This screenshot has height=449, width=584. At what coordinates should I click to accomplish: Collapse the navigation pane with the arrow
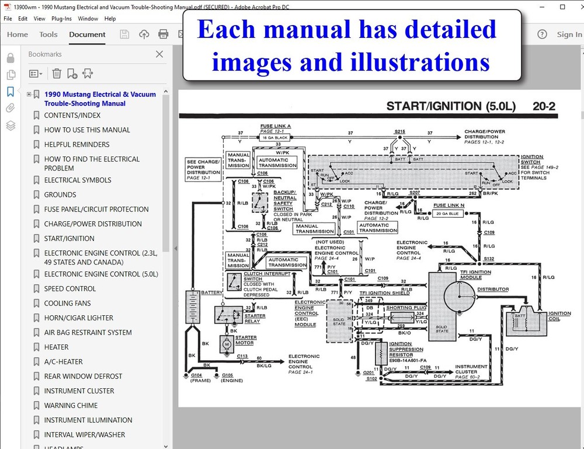(175, 248)
